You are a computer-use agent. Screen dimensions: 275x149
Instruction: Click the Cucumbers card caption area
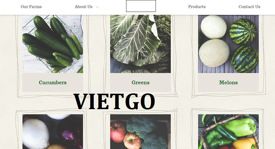click(x=53, y=82)
